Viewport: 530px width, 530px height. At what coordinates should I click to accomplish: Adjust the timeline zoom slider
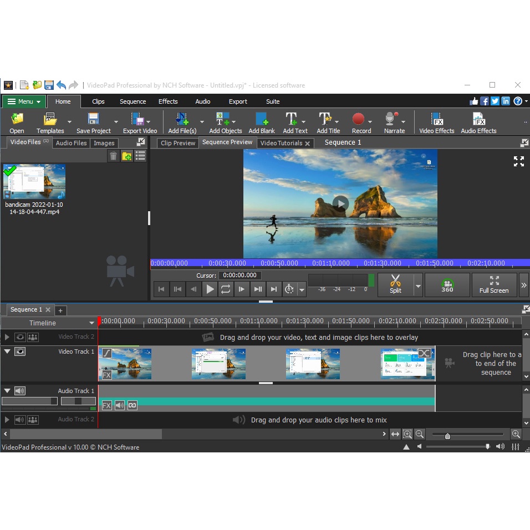pyautogui.click(x=447, y=436)
